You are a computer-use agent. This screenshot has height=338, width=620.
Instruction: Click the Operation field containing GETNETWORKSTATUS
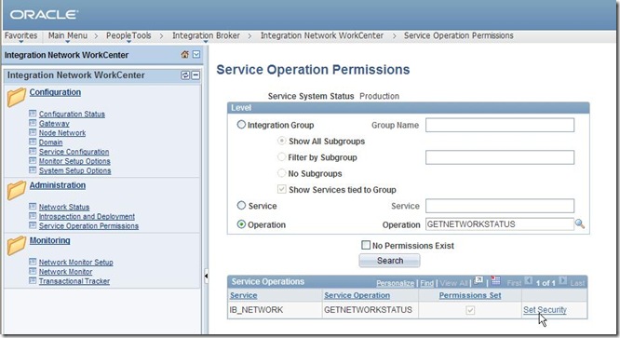click(x=500, y=224)
